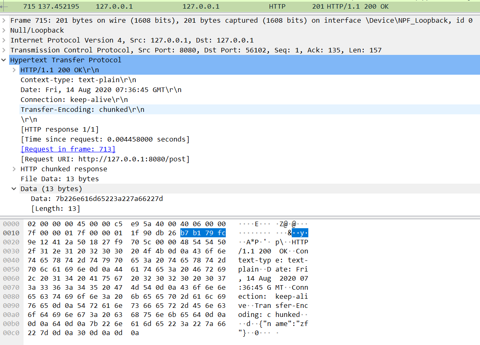This screenshot has width=480, height=345.
Task: Select the Time since request field
Action: 105,139
